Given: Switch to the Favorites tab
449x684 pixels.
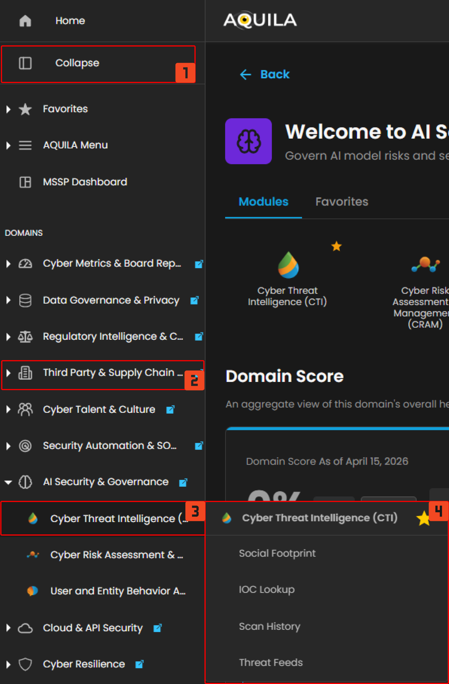Looking at the screenshot, I should [x=342, y=202].
